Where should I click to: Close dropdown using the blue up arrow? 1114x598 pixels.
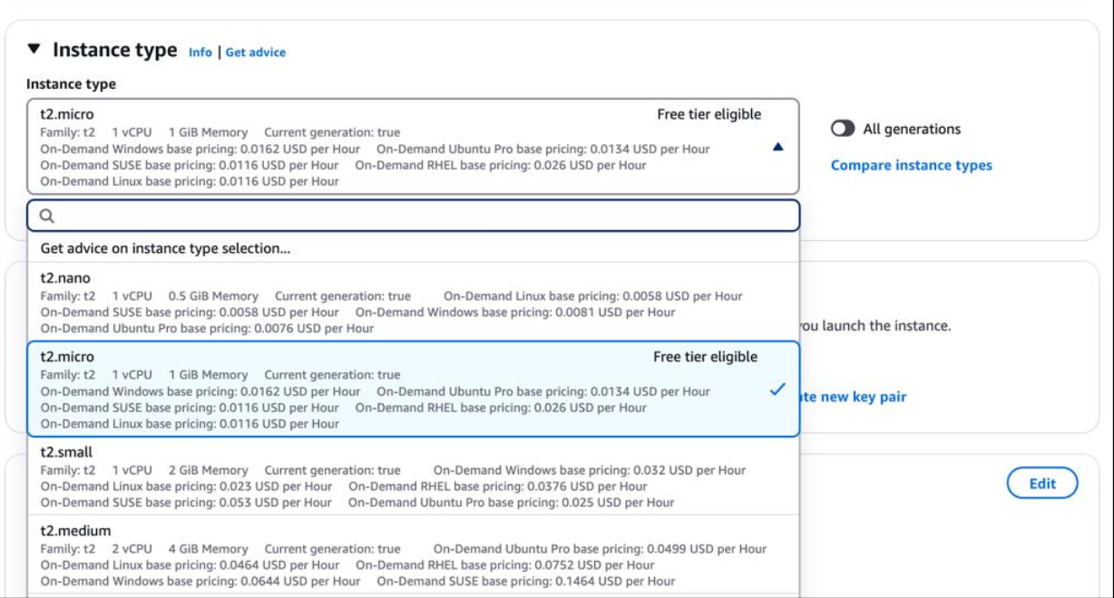(x=777, y=147)
